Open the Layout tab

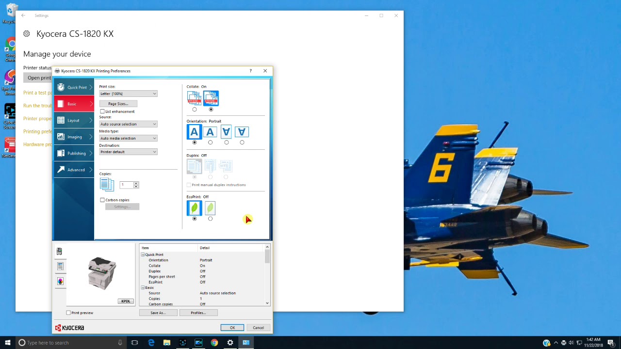point(74,120)
